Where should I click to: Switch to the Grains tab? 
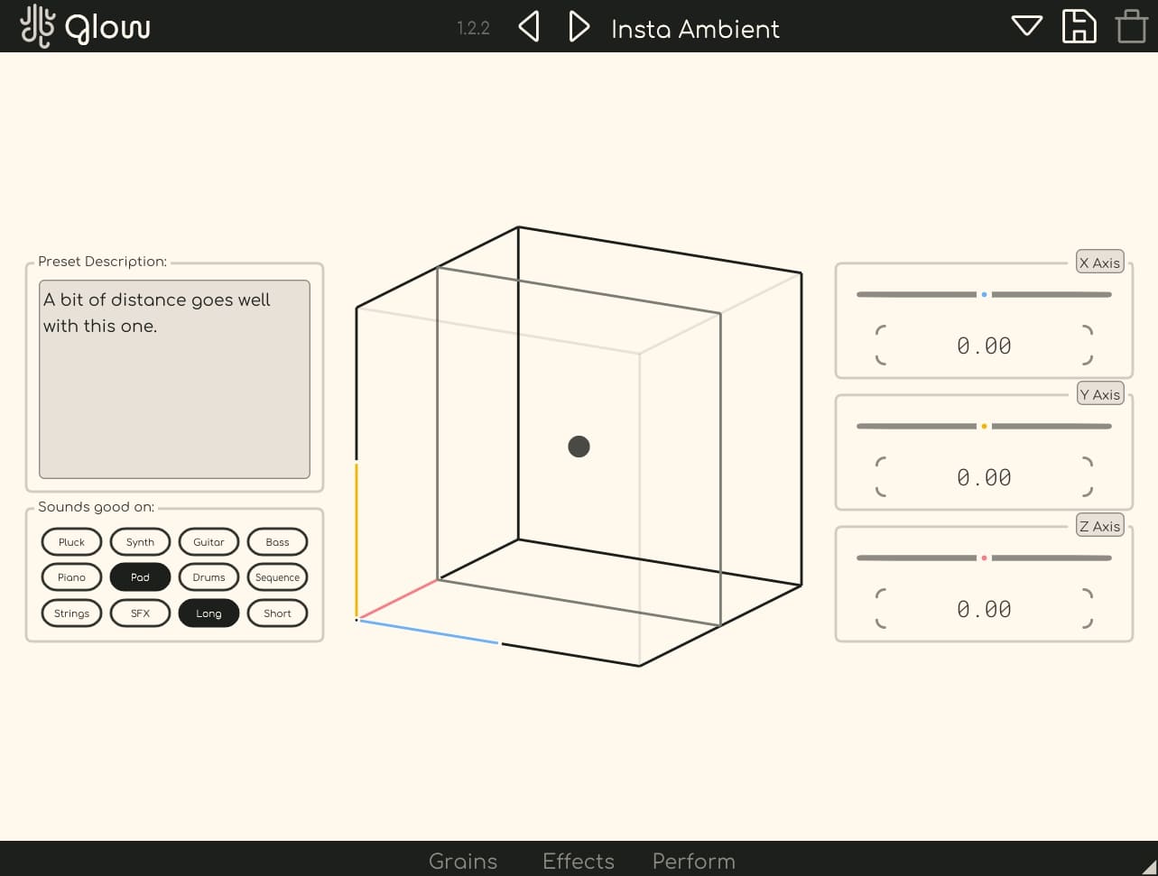coord(463,862)
